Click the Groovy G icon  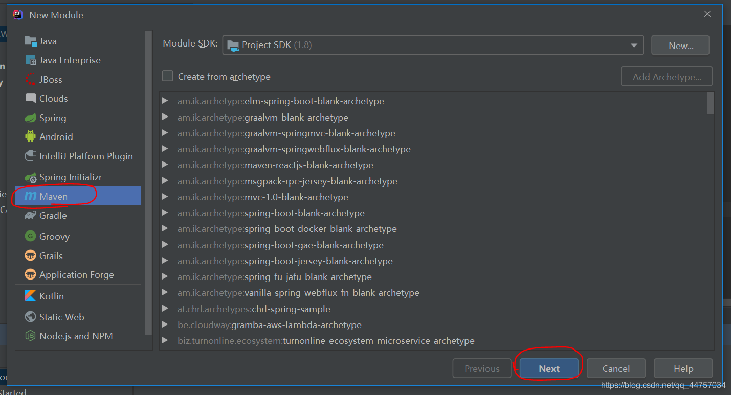tap(31, 237)
